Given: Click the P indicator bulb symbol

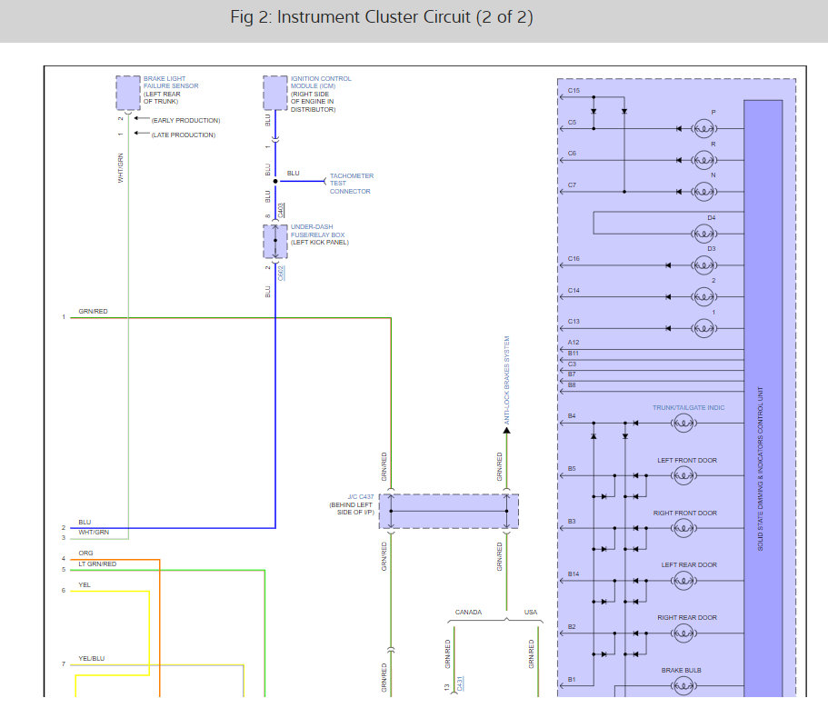Looking at the screenshot, I should pos(703,128).
